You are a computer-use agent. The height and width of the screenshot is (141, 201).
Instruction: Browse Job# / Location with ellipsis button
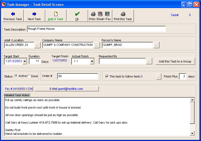tap(38, 45)
